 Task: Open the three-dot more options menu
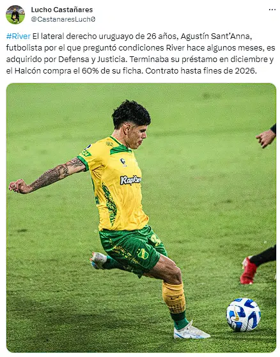click(x=272, y=10)
